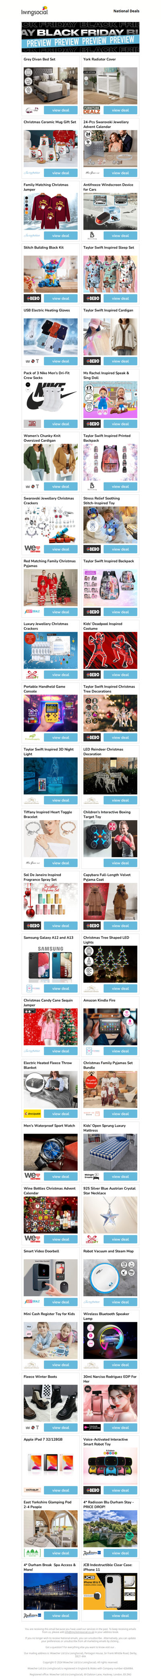Click the Discipulee logo under Electric Heated Fleece Blanket
The width and height of the screenshot is (161, 1680).
[33, 1114]
